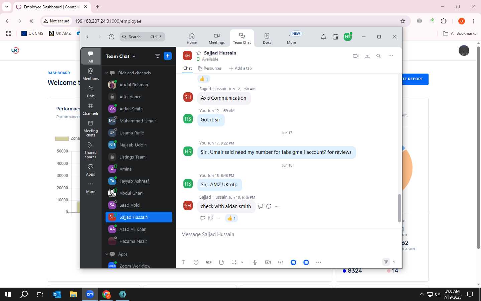
Task: Click the Zoom search box
Action: pyautogui.click(x=142, y=37)
